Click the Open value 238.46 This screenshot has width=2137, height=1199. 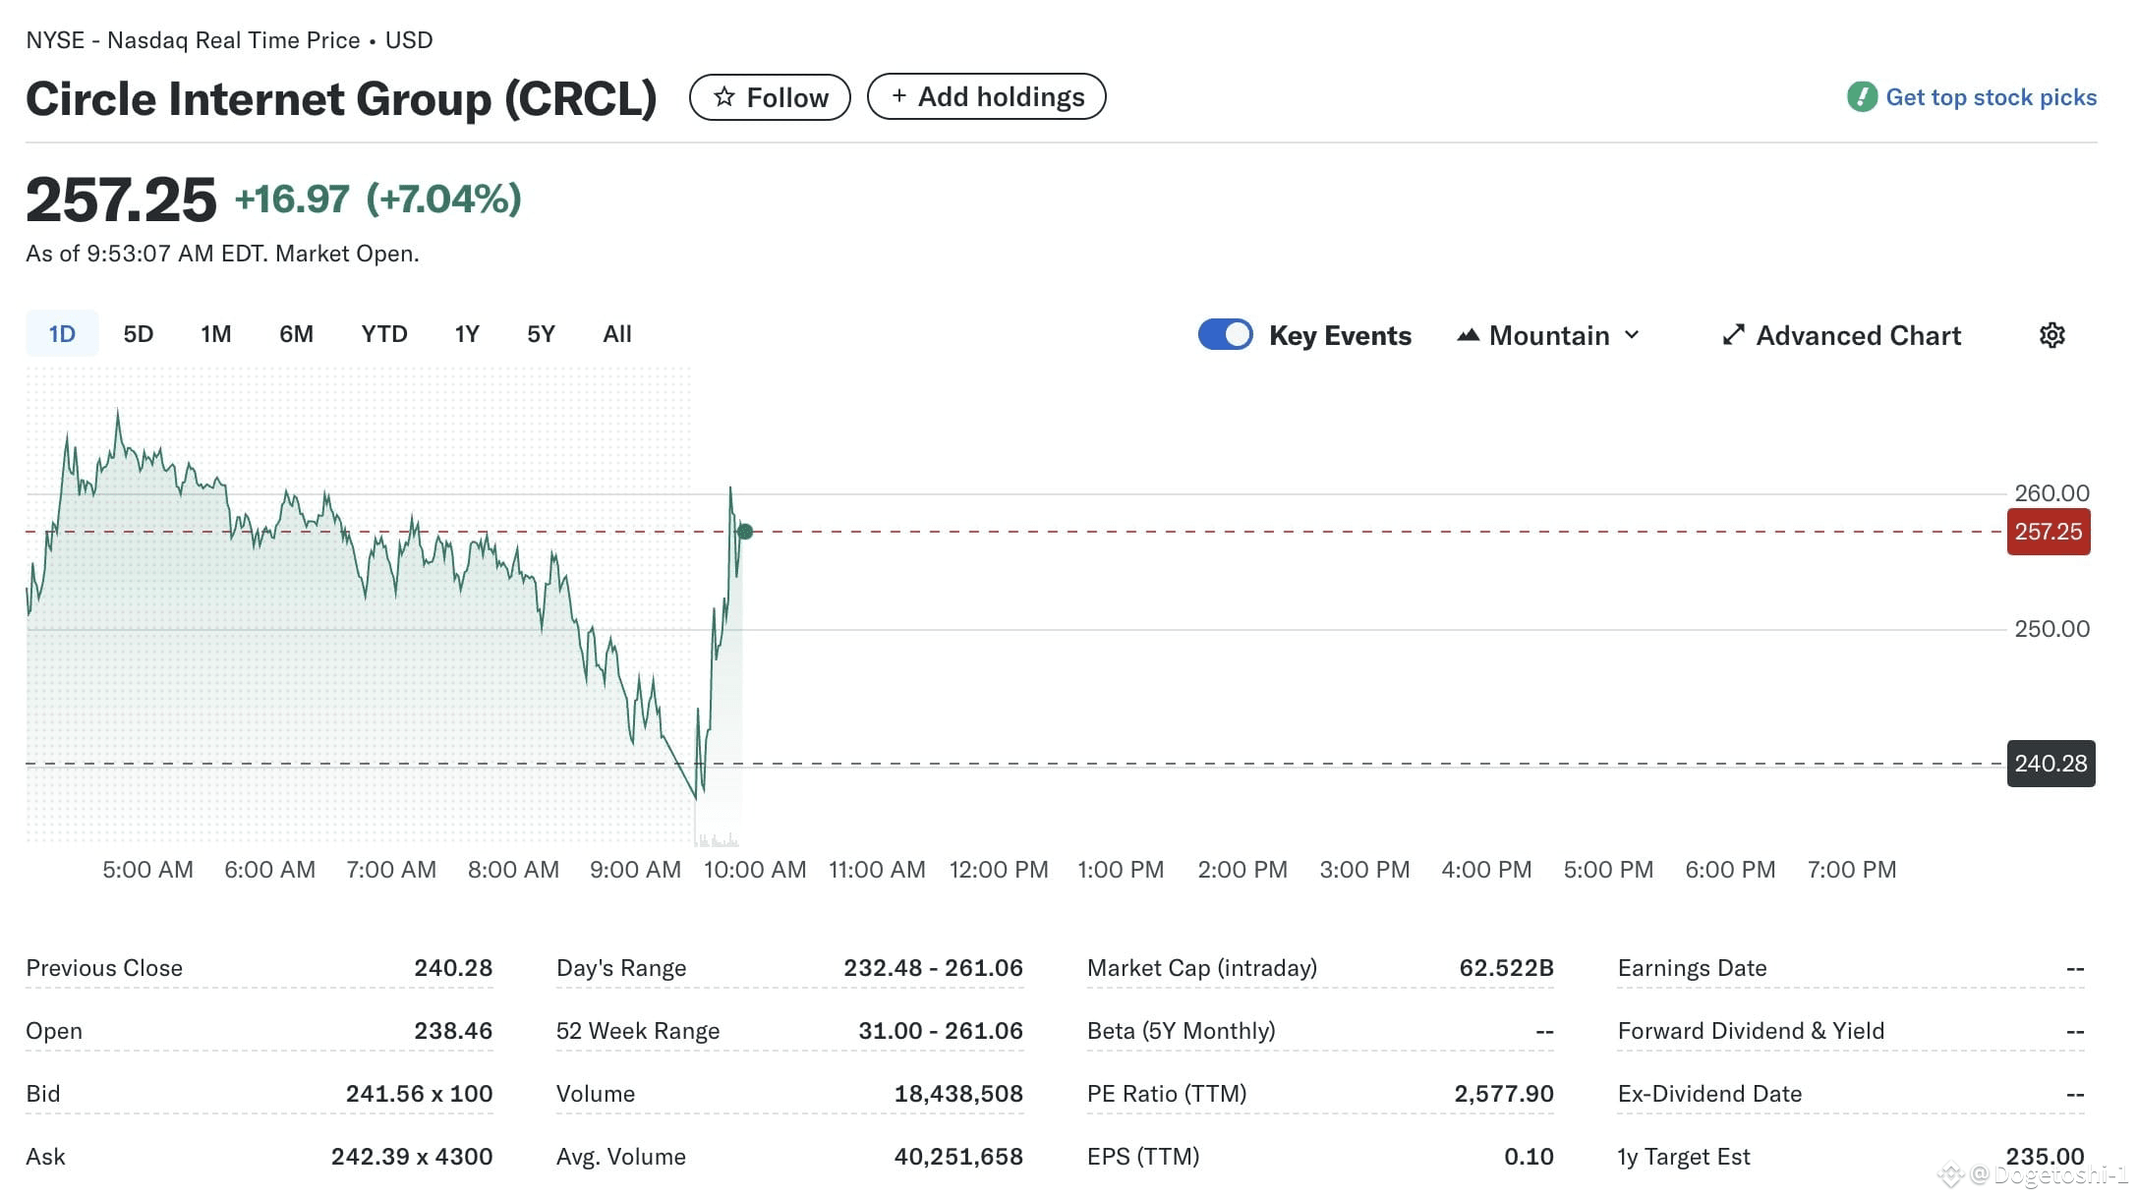pyautogui.click(x=453, y=1031)
